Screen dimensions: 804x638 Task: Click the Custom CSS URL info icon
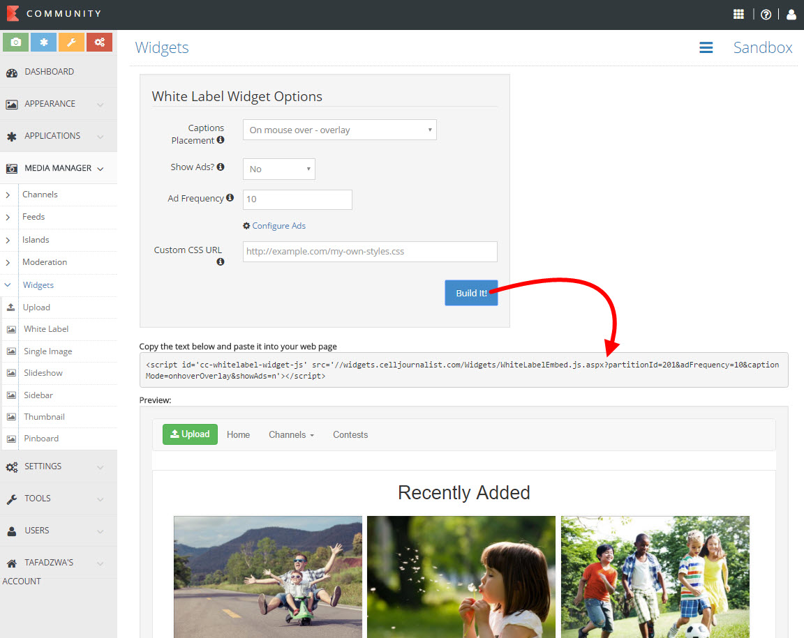[221, 262]
